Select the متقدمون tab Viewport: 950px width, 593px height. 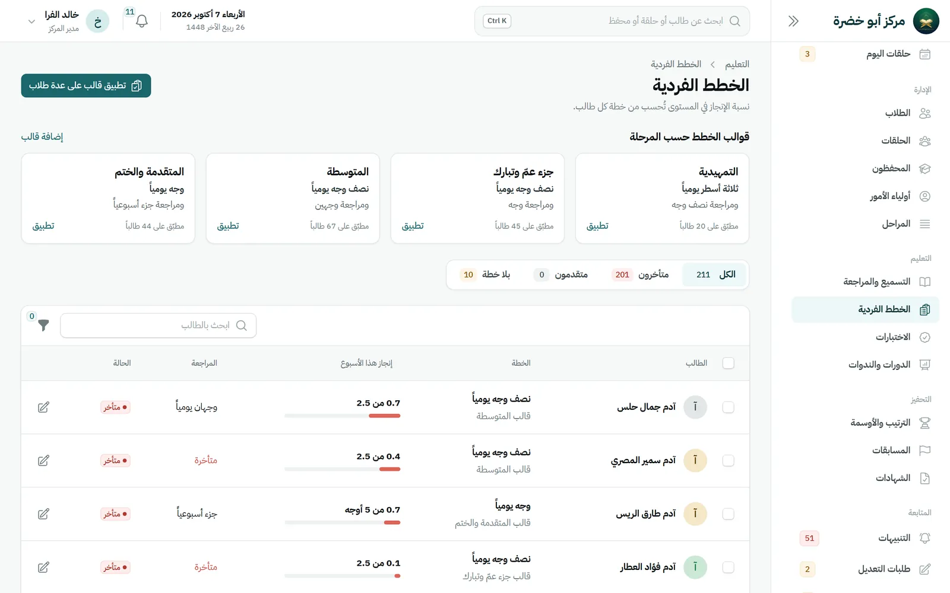click(561, 275)
